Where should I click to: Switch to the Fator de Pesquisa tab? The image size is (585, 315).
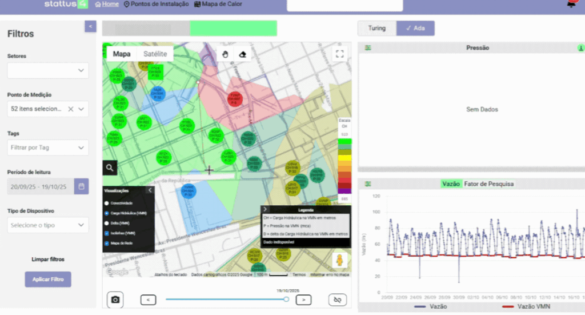[x=488, y=184]
